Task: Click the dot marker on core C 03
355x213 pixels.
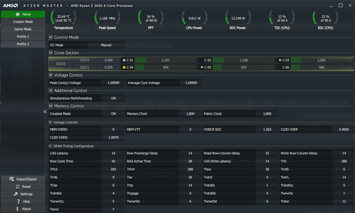Action: [280, 60]
